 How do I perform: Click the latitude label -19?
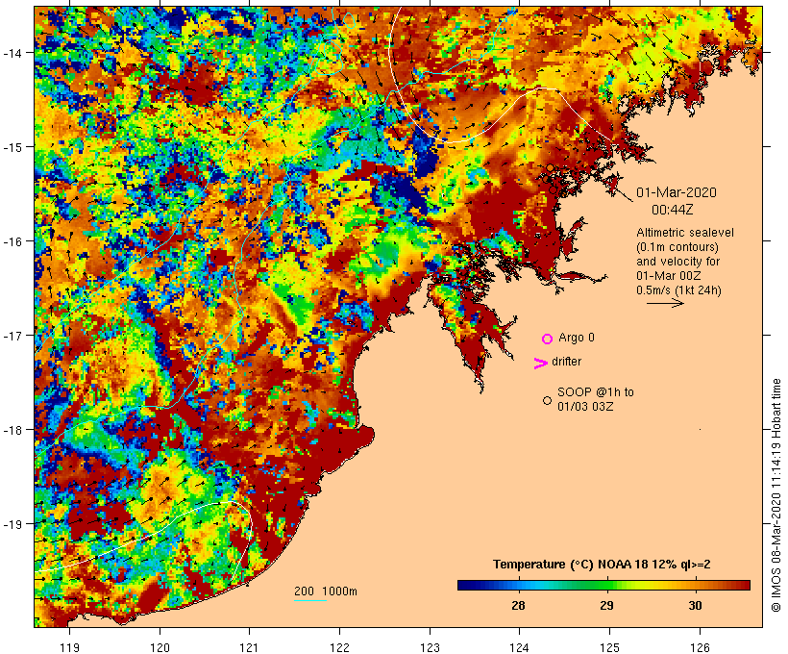point(12,524)
